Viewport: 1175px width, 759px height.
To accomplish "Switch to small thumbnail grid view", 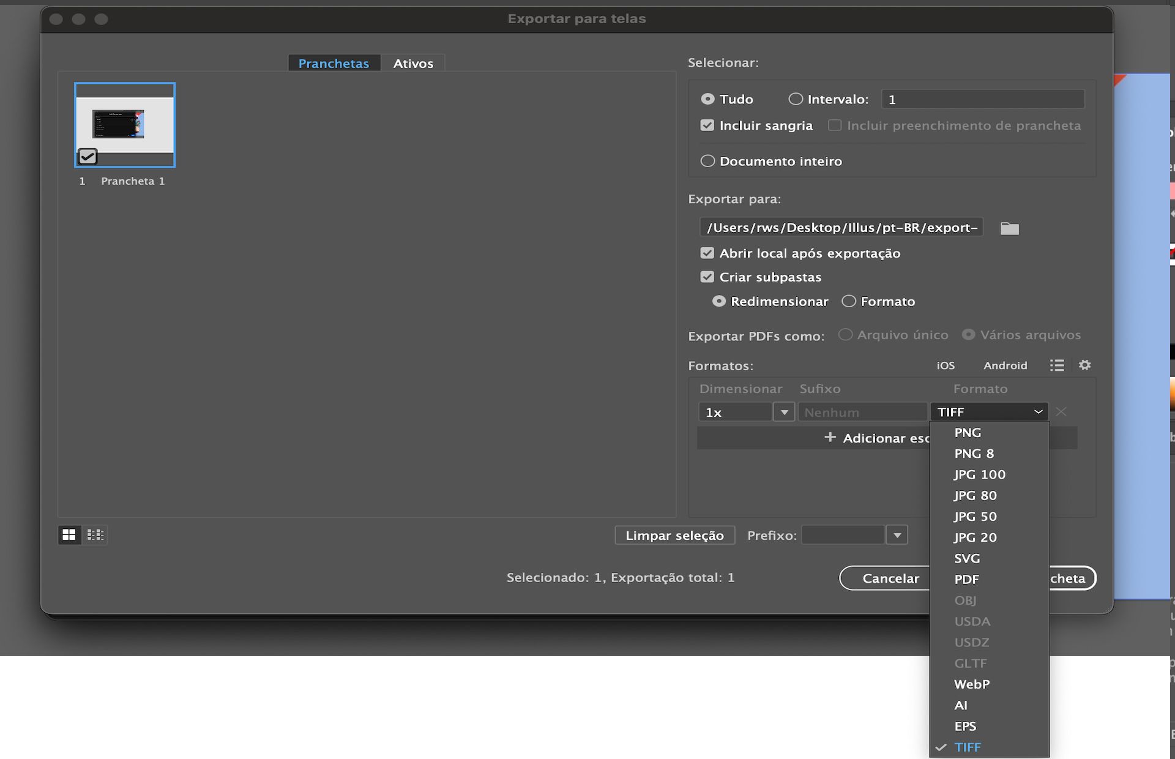I will pos(95,535).
